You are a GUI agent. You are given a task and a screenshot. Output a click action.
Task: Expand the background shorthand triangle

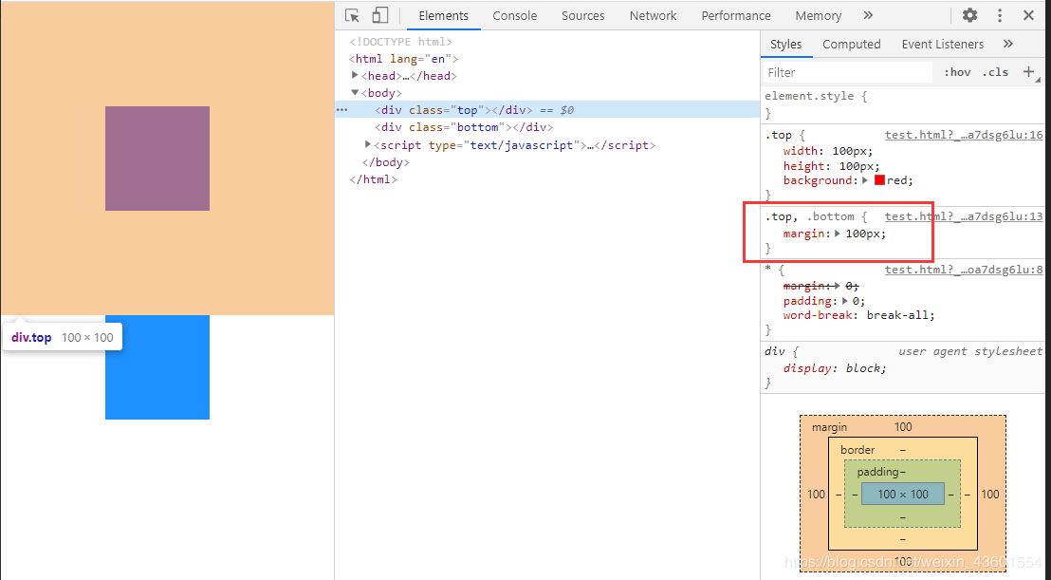pyautogui.click(x=865, y=180)
